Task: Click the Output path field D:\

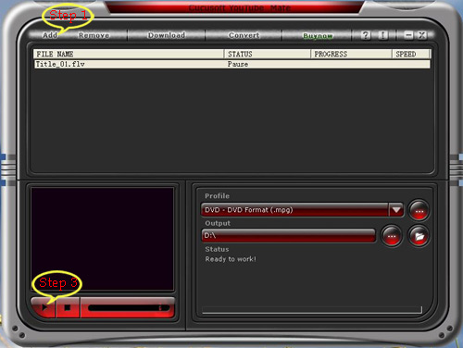Action: pyautogui.click(x=288, y=236)
